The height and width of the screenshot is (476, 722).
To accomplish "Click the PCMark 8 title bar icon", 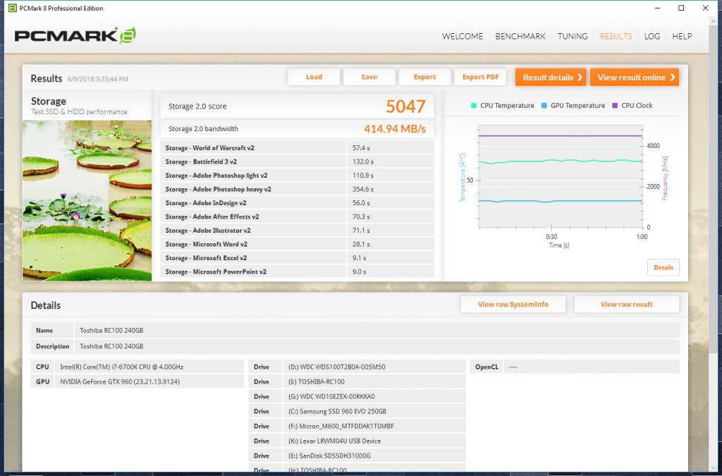I will pyautogui.click(x=9, y=8).
